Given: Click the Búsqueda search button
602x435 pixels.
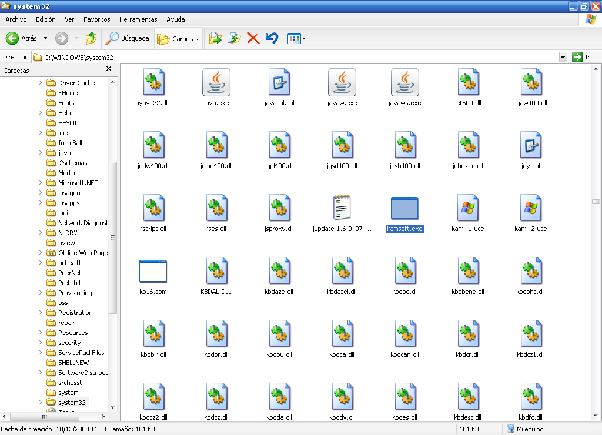Looking at the screenshot, I should point(128,39).
